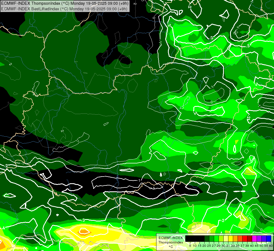The image size is (274, 251).
Task: Select the purple 45–50 legend swatch
Action: coord(259,238)
